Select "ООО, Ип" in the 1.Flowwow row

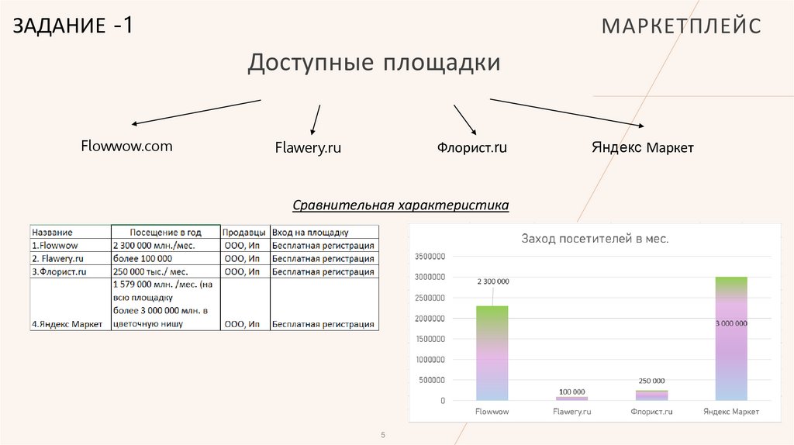point(245,245)
